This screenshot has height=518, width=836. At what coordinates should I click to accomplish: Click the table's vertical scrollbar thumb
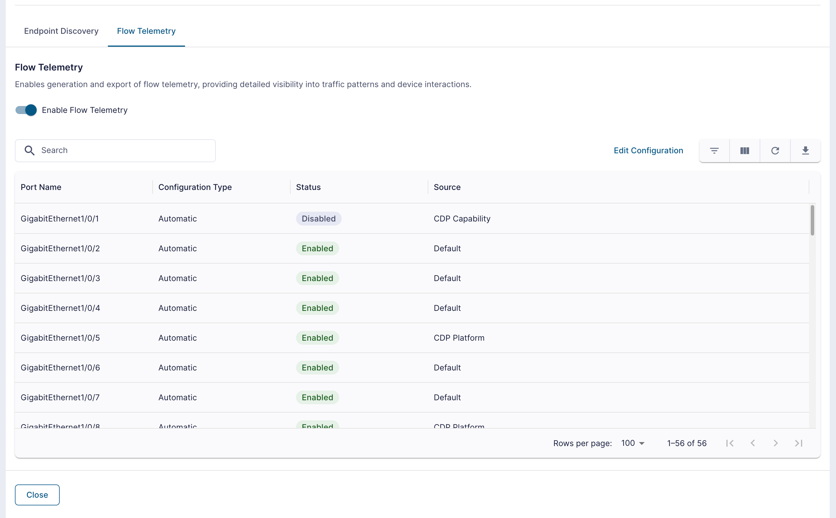click(x=812, y=220)
